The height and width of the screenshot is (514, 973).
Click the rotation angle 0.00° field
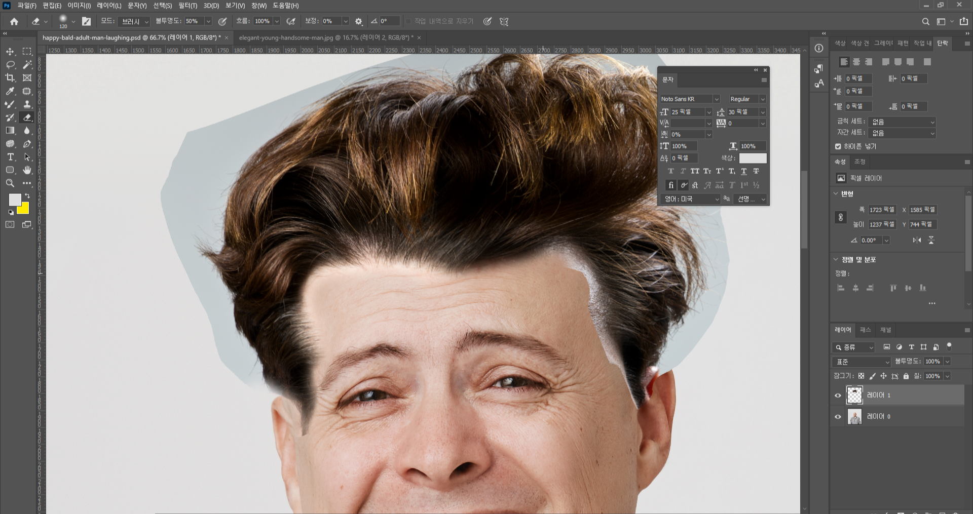(872, 240)
